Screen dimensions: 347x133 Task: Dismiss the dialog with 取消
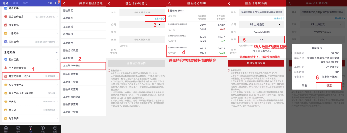[304, 85]
